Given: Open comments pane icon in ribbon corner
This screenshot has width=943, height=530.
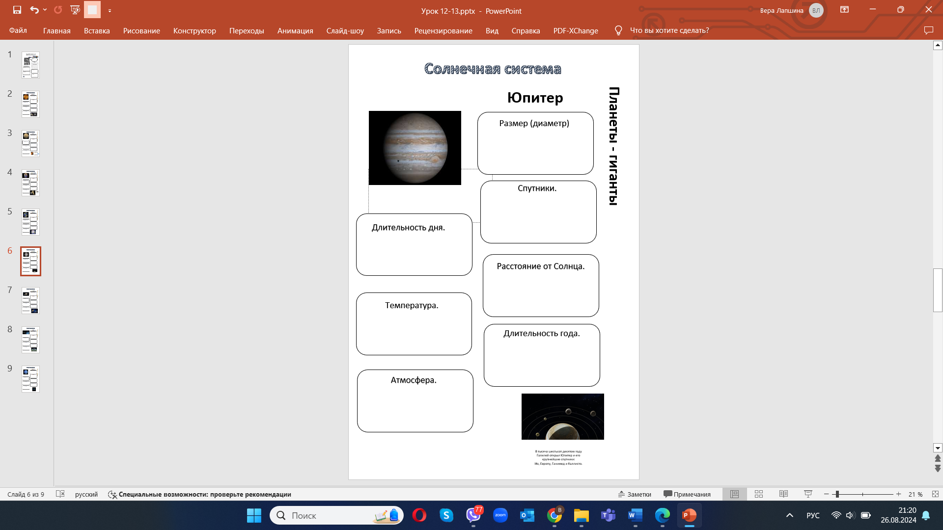Looking at the screenshot, I should 928,30.
